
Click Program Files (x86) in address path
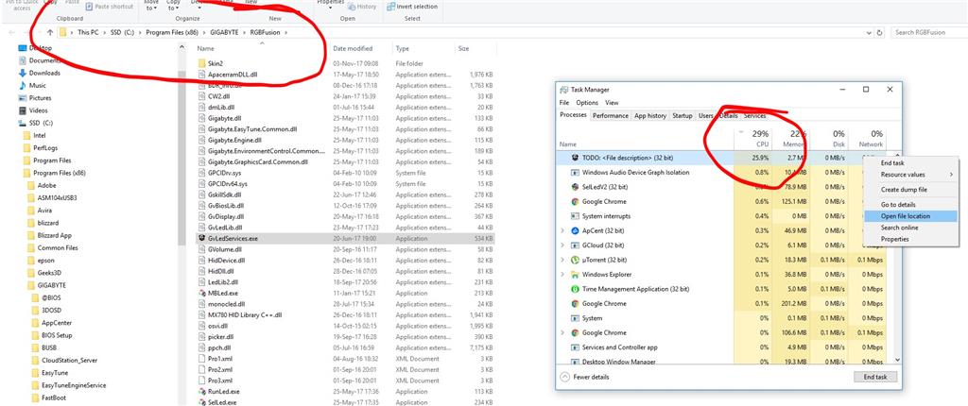(172, 33)
